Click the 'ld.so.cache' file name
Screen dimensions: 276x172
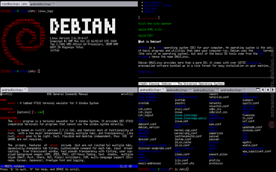click(183, 142)
